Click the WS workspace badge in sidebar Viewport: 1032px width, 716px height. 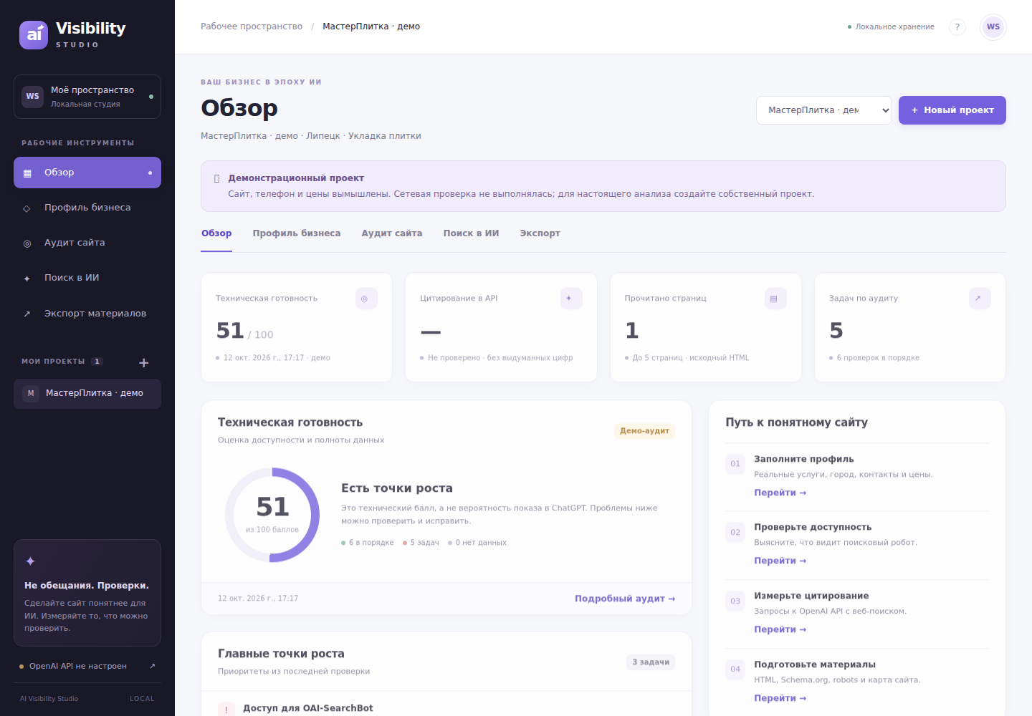[x=33, y=97]
